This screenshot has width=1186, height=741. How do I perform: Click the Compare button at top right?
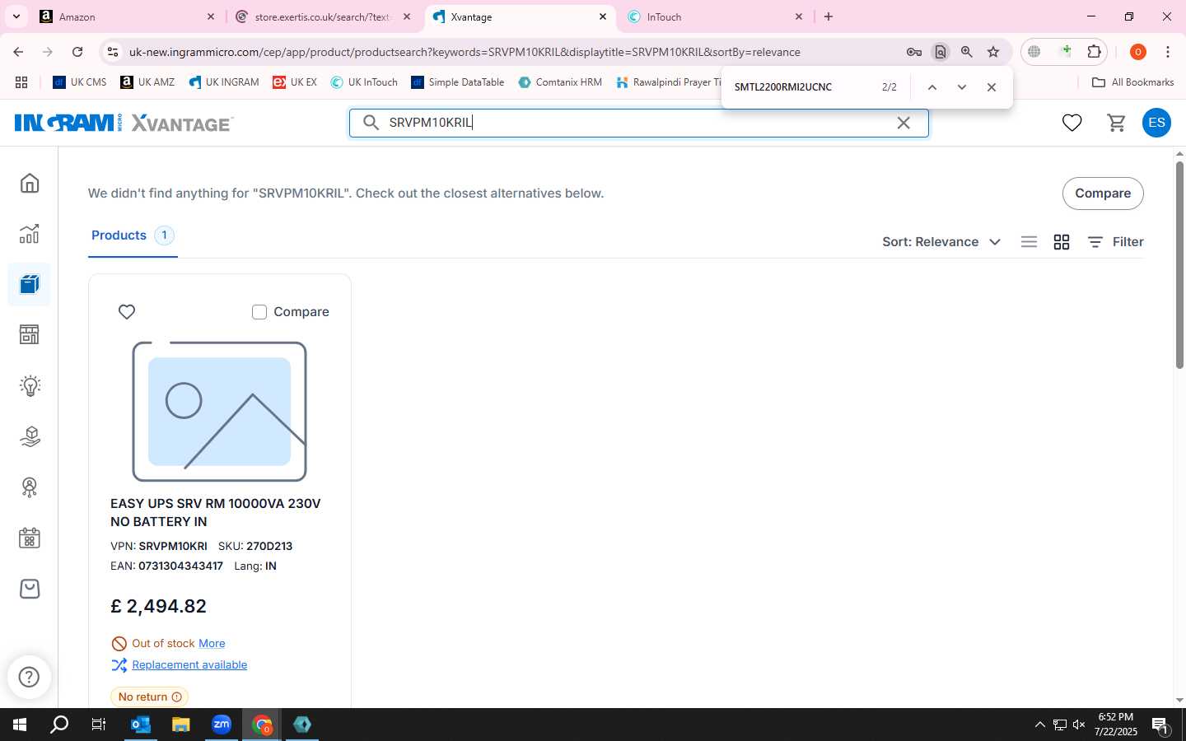(x=1103, y=193)
